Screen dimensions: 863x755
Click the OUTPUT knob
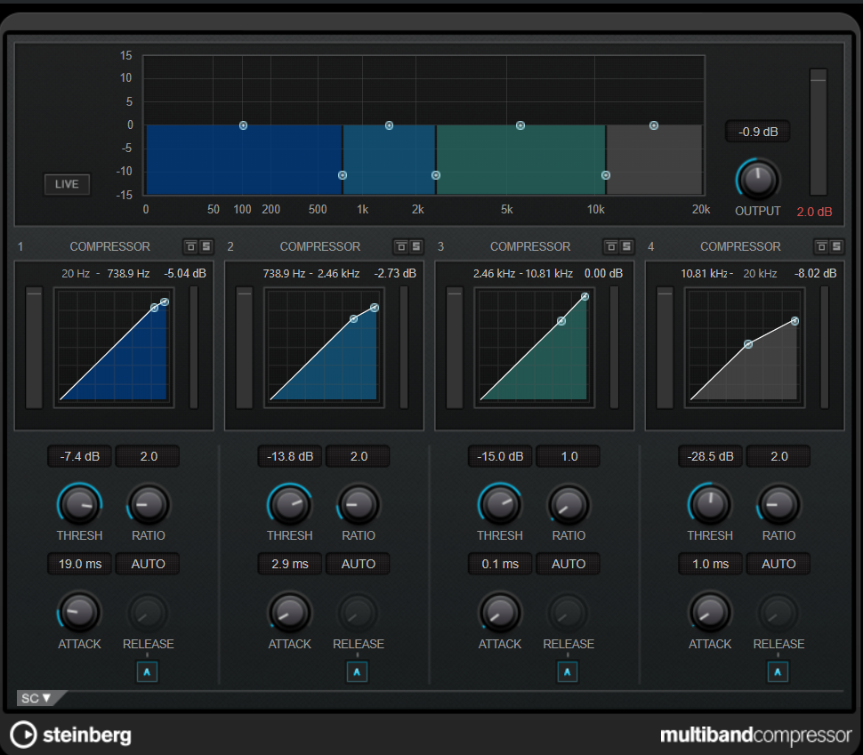(757, 180)
